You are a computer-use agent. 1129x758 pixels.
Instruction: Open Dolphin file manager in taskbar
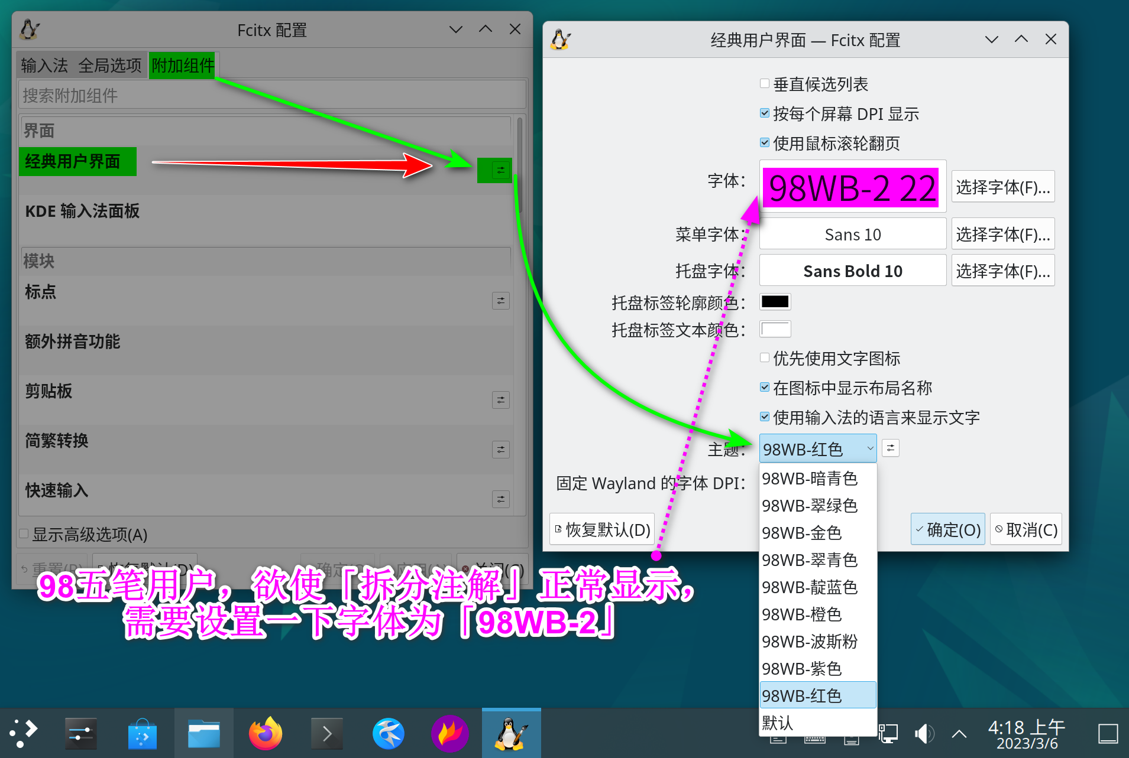[x=204, y=733]
